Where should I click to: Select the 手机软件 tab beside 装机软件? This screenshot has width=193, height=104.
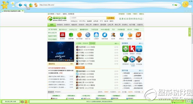coord(58,92)
